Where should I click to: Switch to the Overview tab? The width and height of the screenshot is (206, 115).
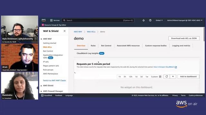81,46
